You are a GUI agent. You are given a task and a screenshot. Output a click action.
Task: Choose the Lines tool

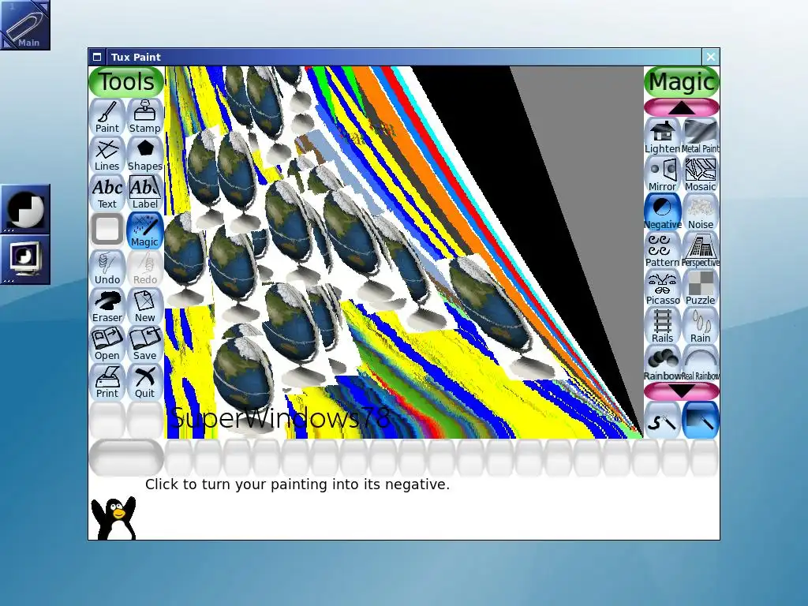(107, 155)
